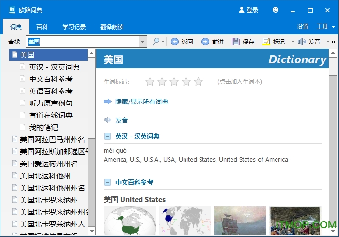Click the 英汉 - 汉英词典 section heading

coord(137,136)
